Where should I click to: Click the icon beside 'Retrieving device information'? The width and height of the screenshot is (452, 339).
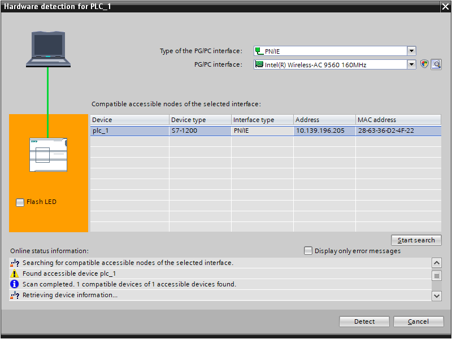coord(15,295)
